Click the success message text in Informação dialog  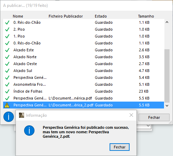coord(86,132)
